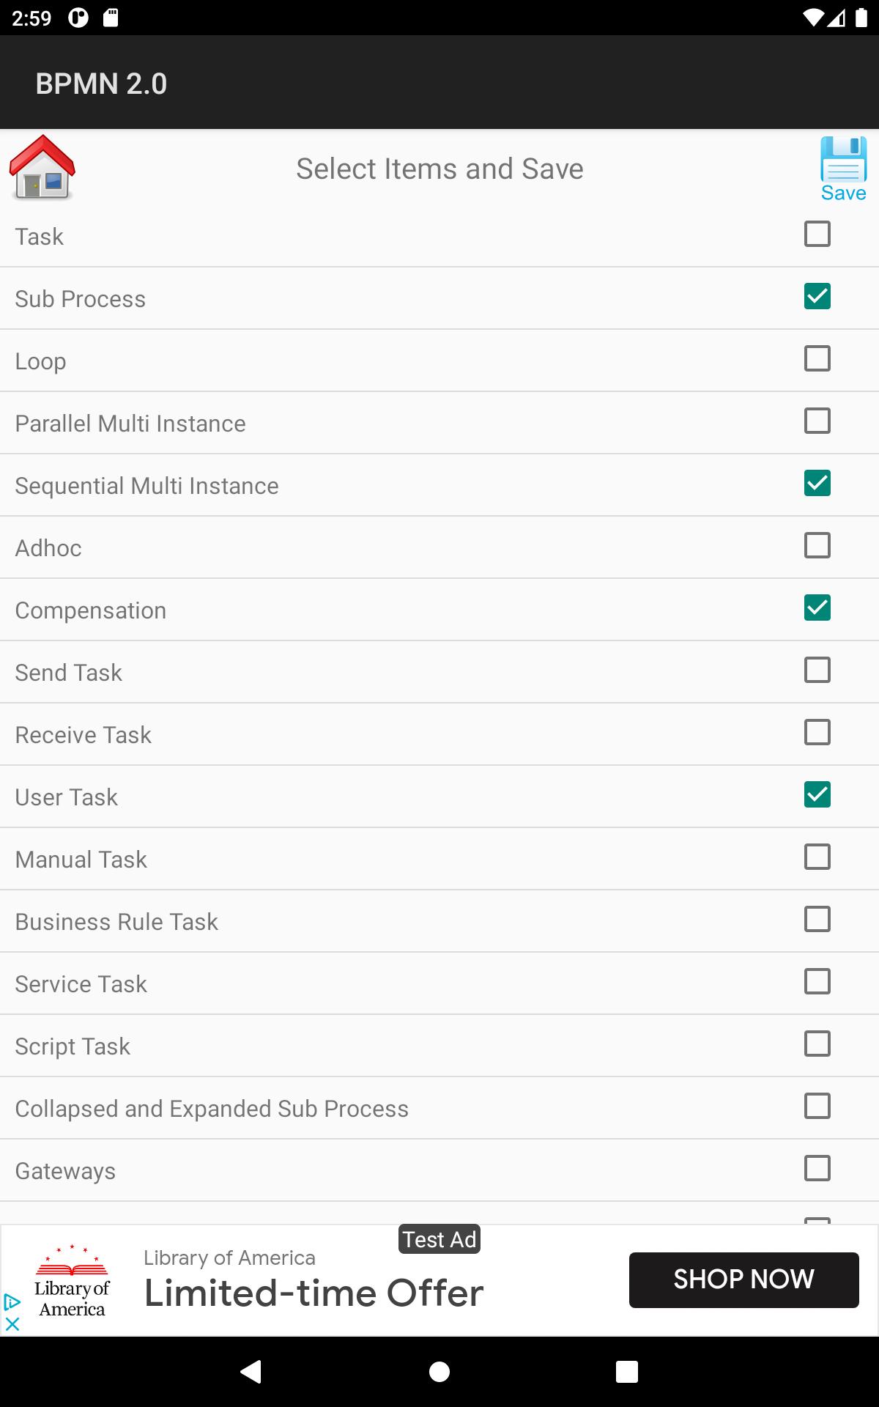Screen dimensions: 879x1407
Task: Select the Send Task list item
Action: [x=439, y=673]
